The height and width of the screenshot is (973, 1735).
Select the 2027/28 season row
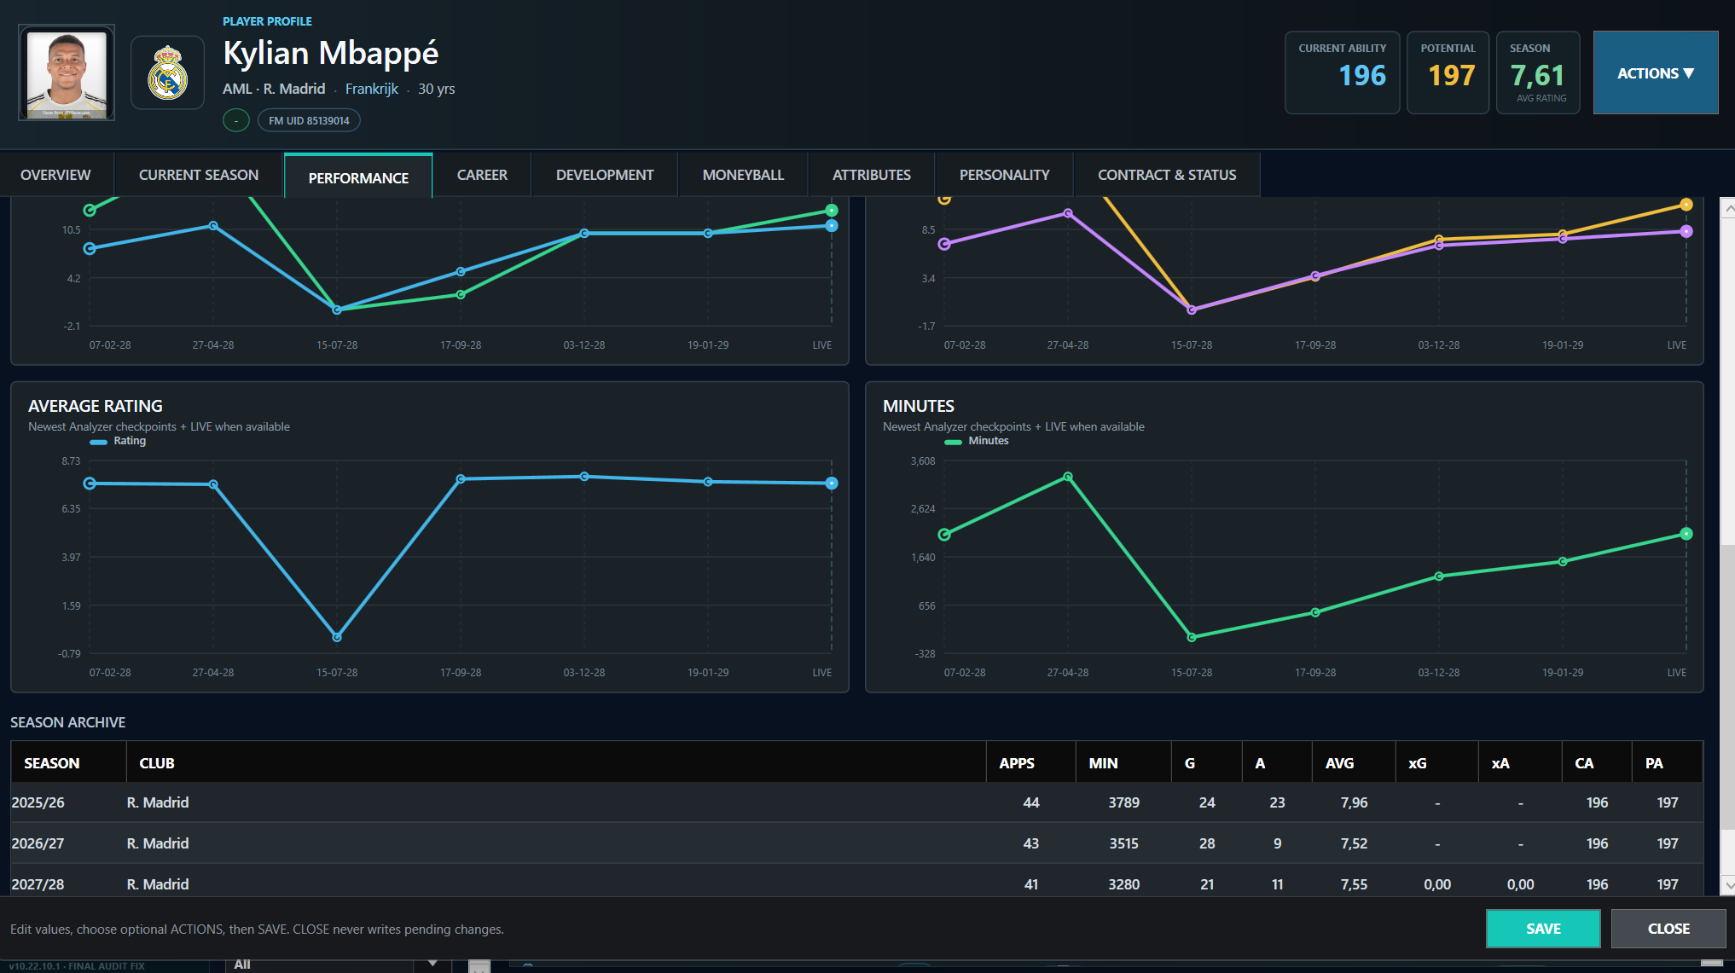click(x=856, y=881)
